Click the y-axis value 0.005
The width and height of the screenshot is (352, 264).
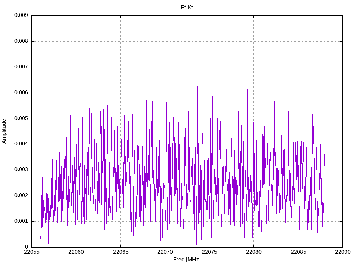click(x=21, y=118)
